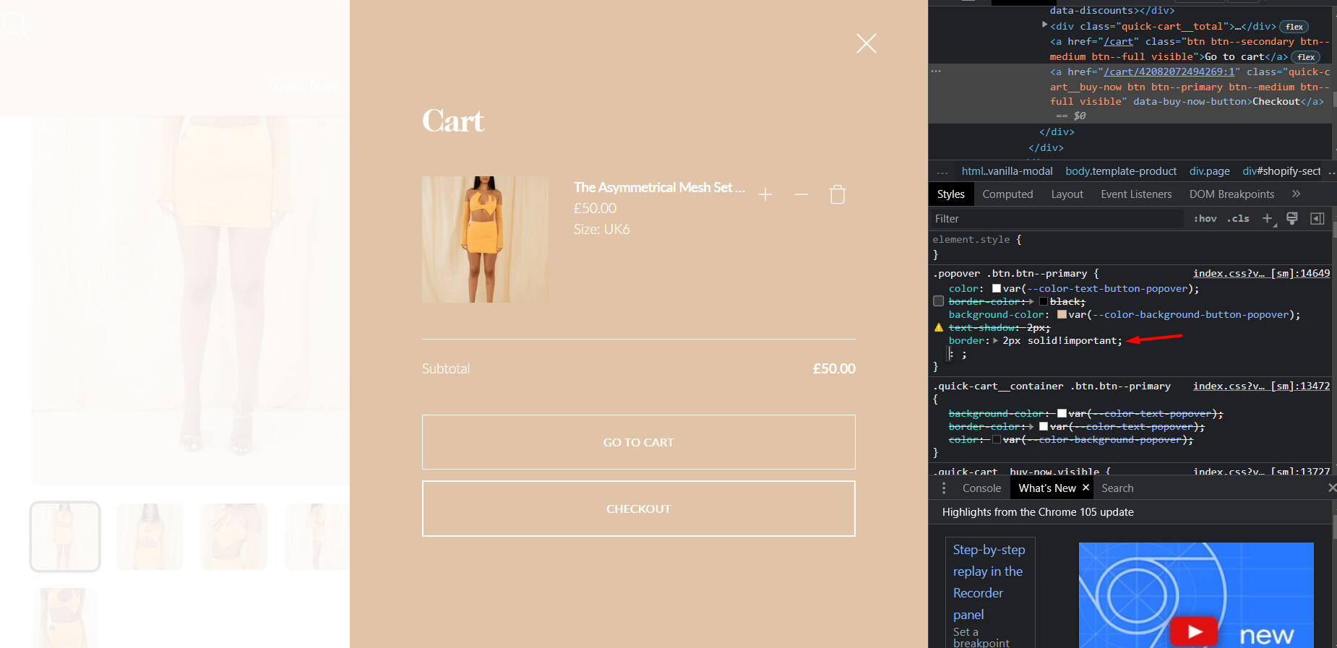Switch to the Styles tab

[950, 194]
